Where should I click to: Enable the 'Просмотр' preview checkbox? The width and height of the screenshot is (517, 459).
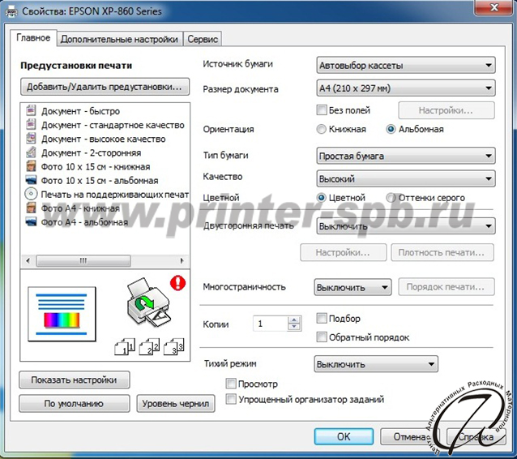(x=231, y=384)
